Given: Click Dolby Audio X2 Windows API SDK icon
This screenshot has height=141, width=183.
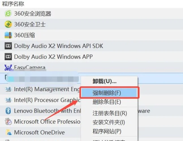Looking at the screenshot, I should [8, 46].
